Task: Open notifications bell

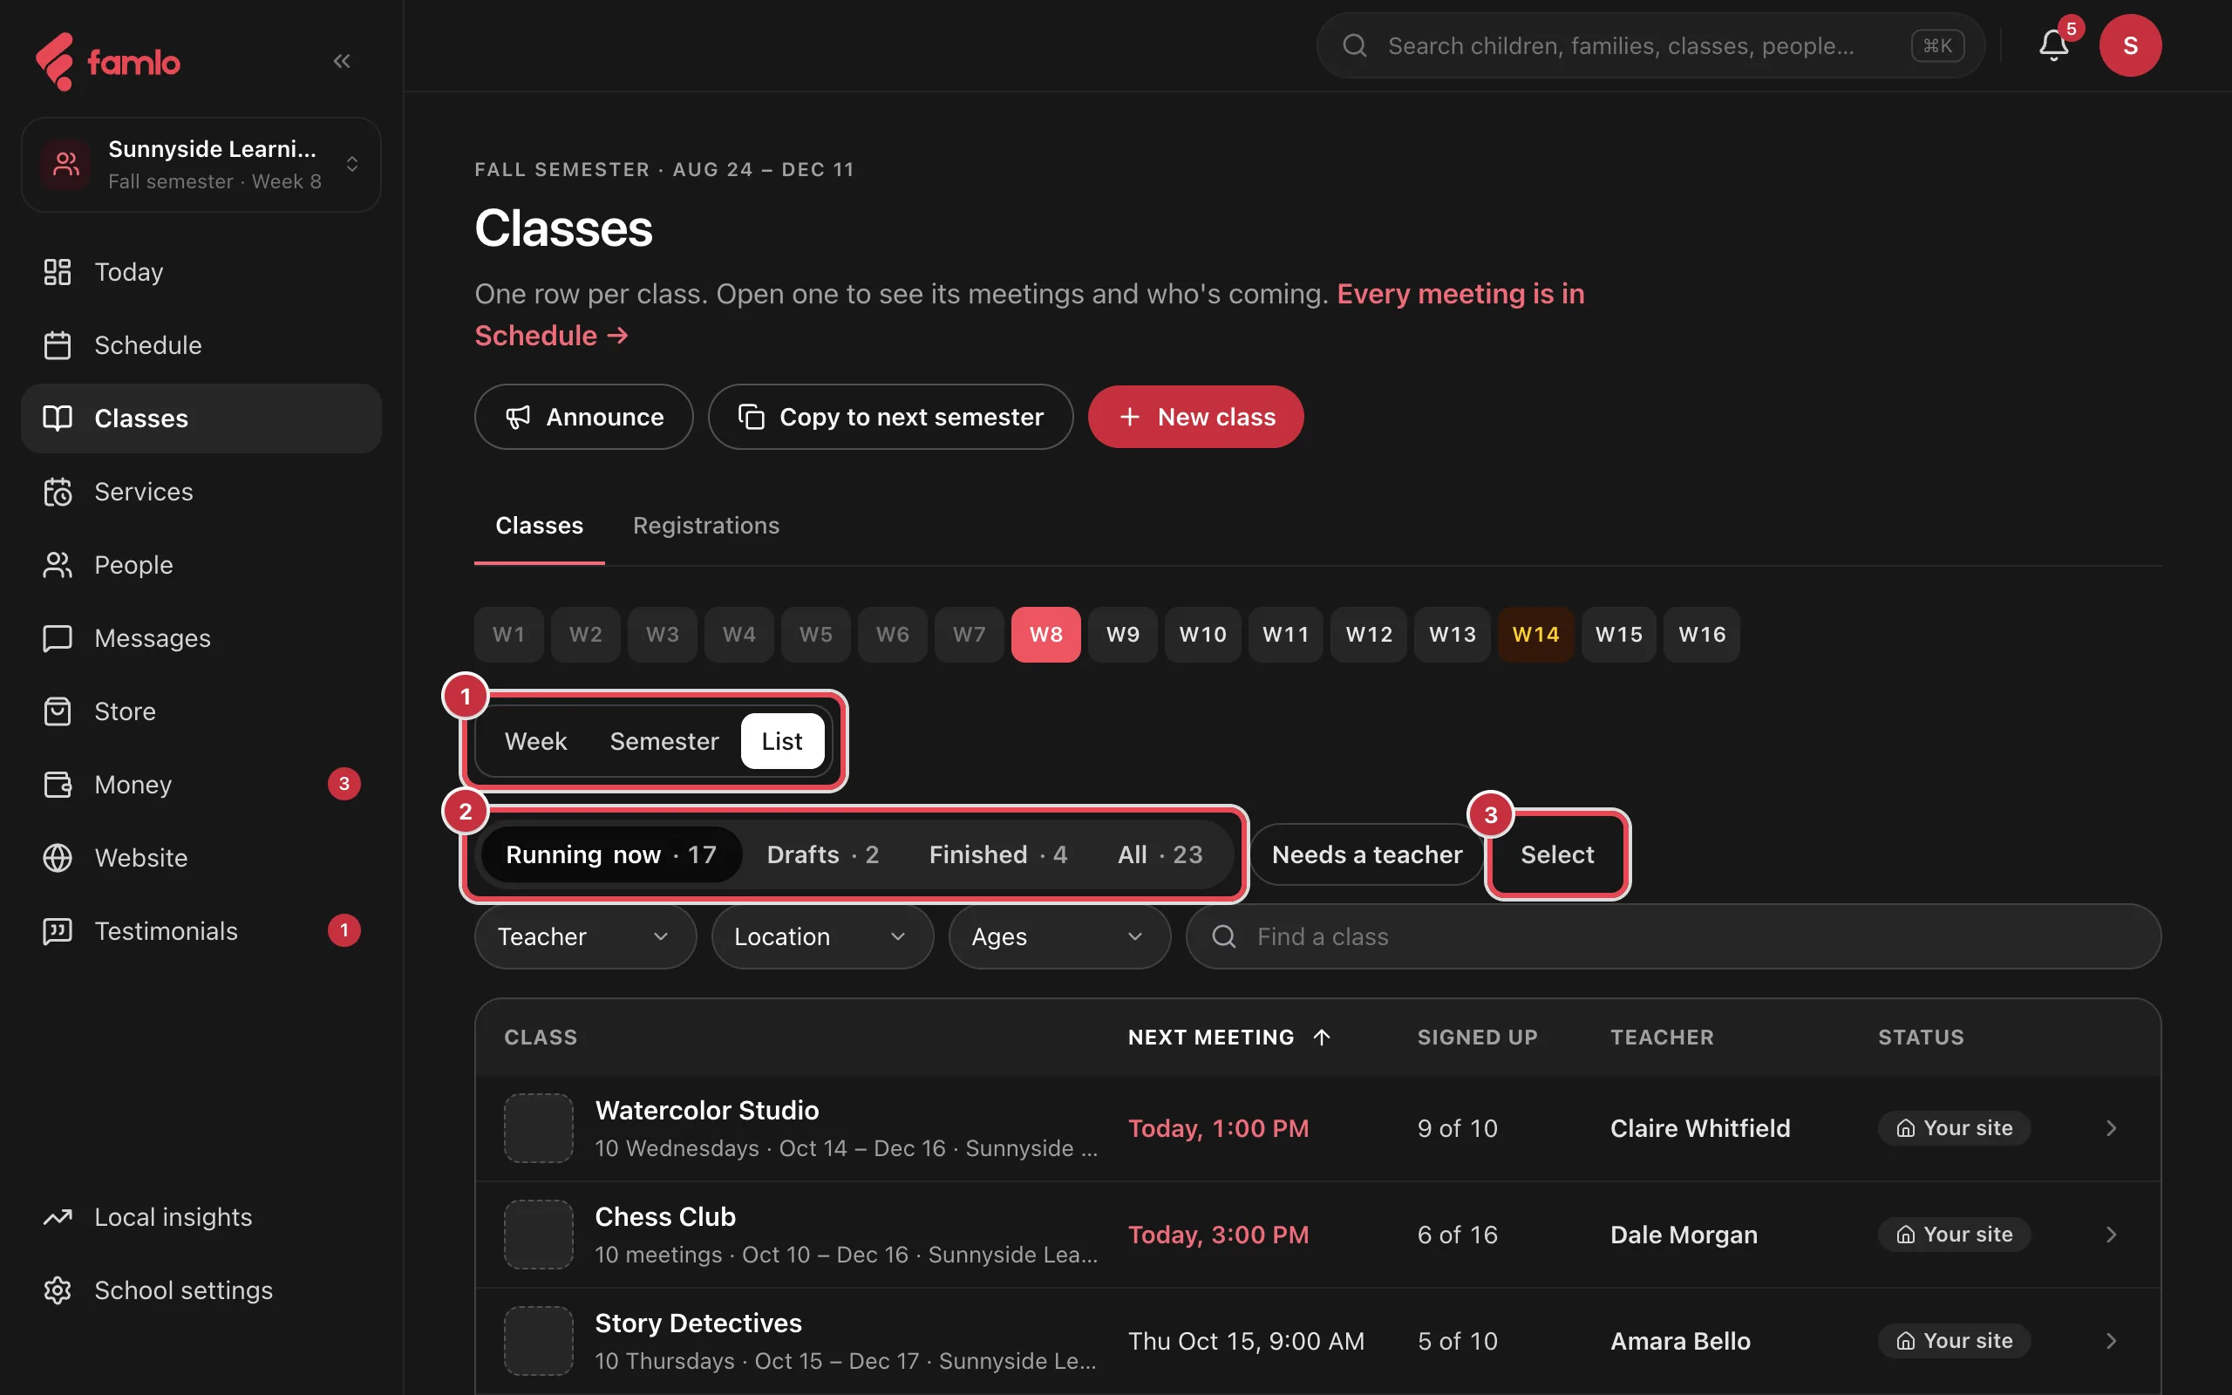Action: 2053,44
